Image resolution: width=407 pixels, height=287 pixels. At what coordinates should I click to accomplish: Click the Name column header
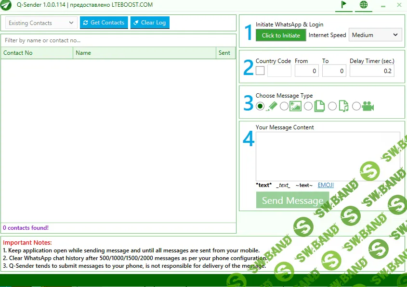(x=144, y=53)
